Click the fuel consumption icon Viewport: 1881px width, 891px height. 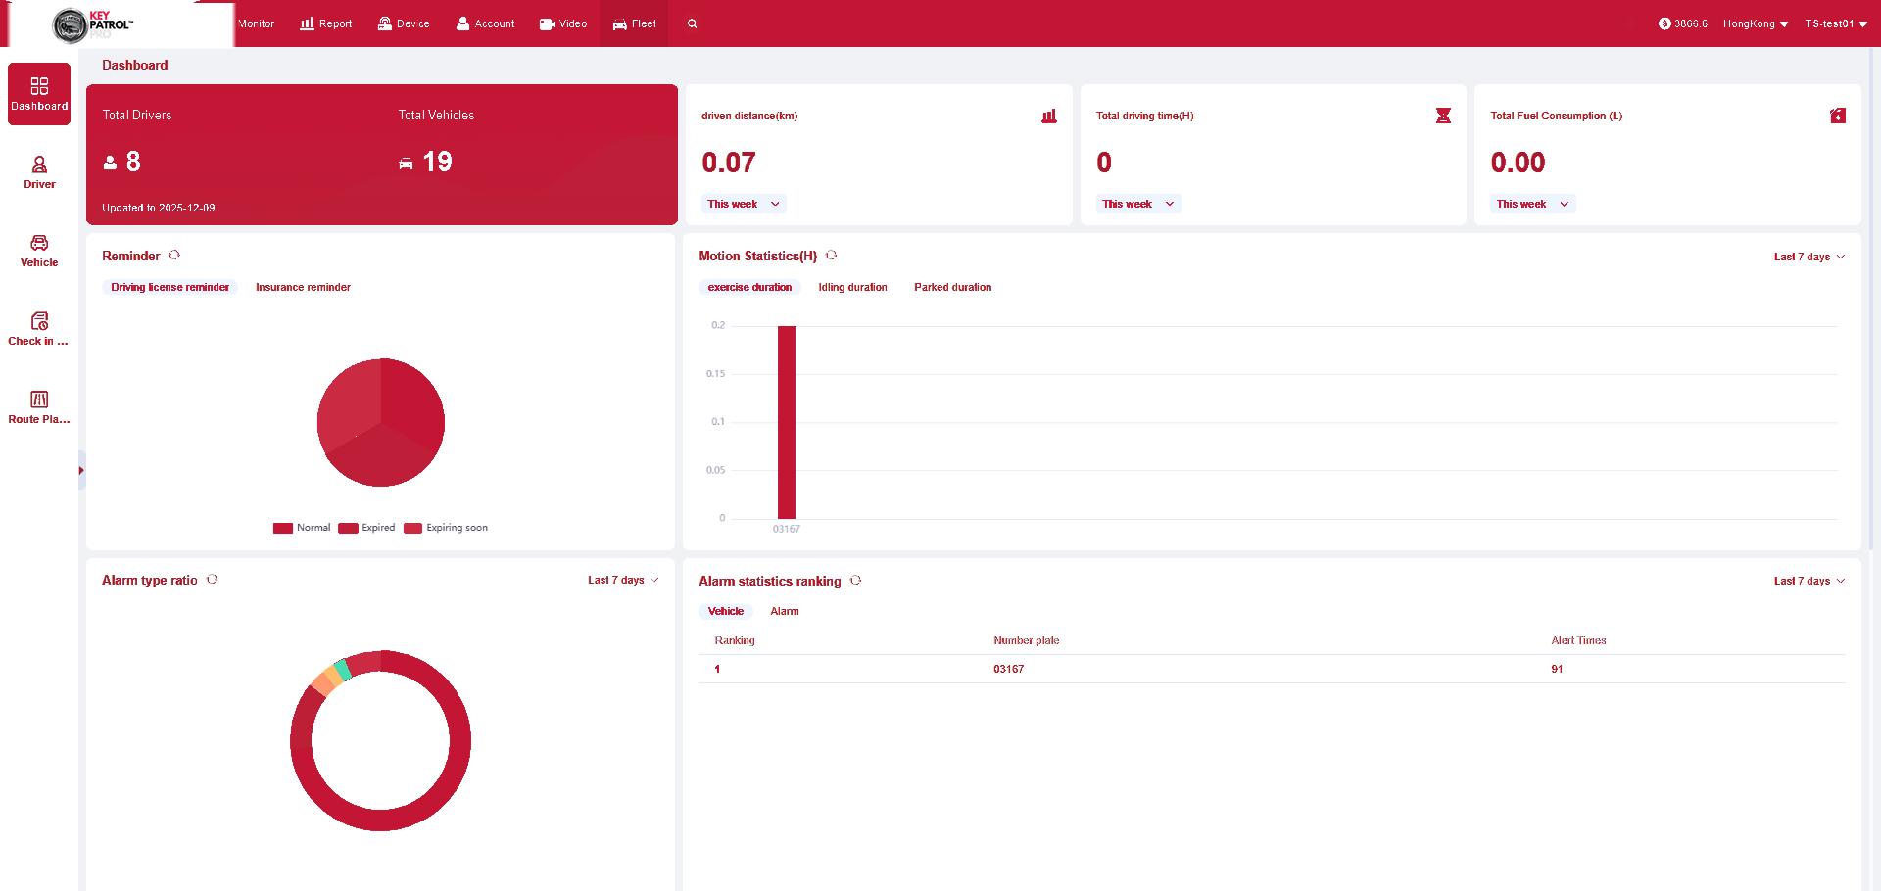(1838, 116)
